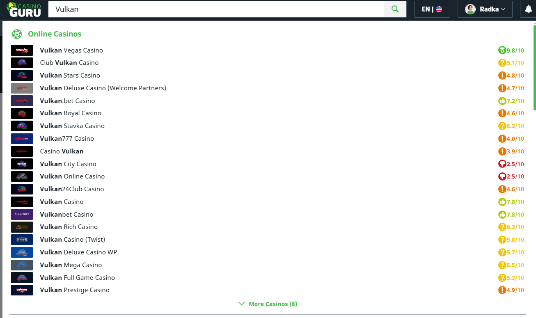Click Vulkan Stavka 6.2 rating icon
This screenshot has height=318, width=536.
[502, 126]
